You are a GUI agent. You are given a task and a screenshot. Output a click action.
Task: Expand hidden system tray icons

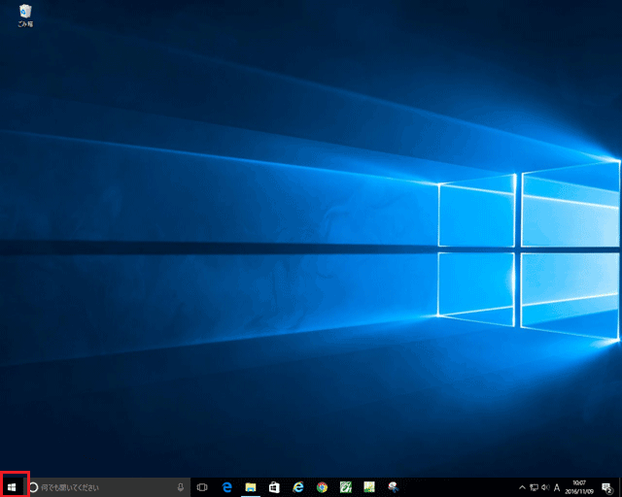tap(523, 487)
